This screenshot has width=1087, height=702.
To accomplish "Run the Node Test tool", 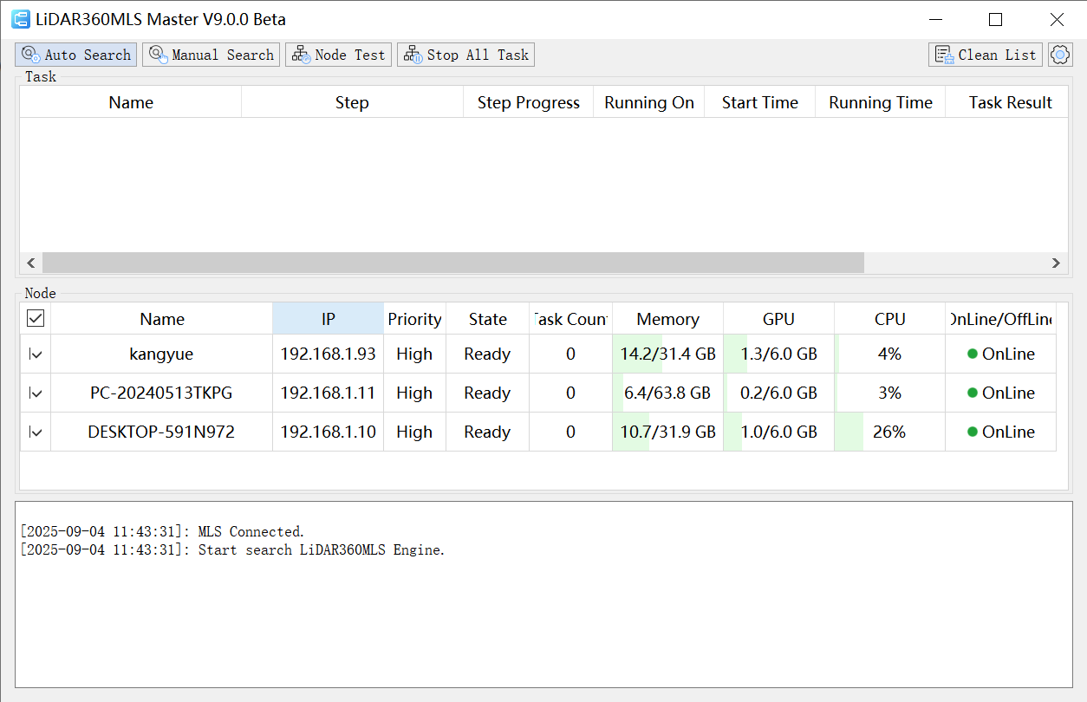I will [339, 55].
